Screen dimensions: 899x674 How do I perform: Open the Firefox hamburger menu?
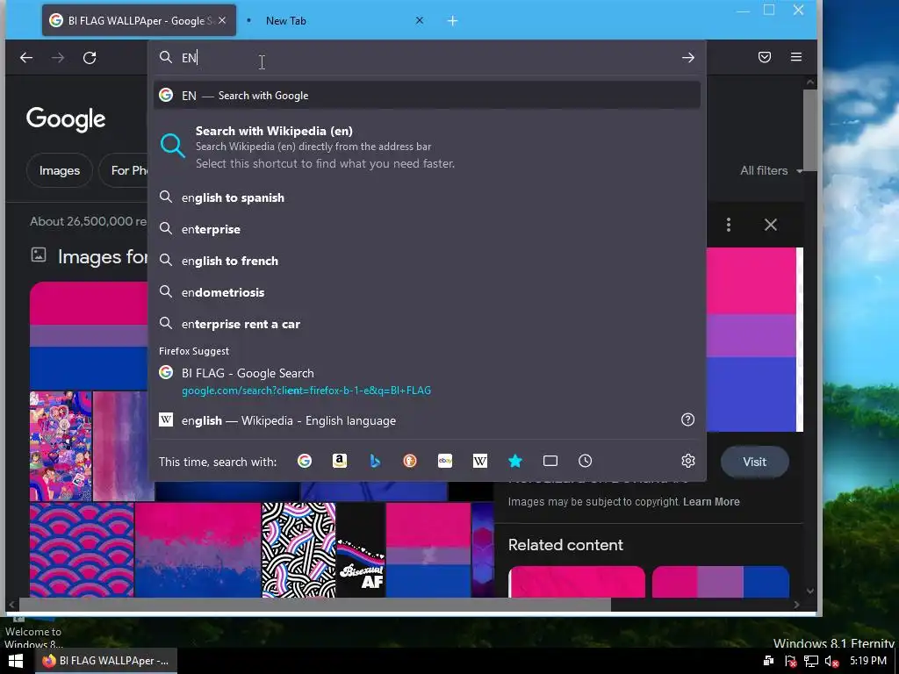tap(795, 57)
